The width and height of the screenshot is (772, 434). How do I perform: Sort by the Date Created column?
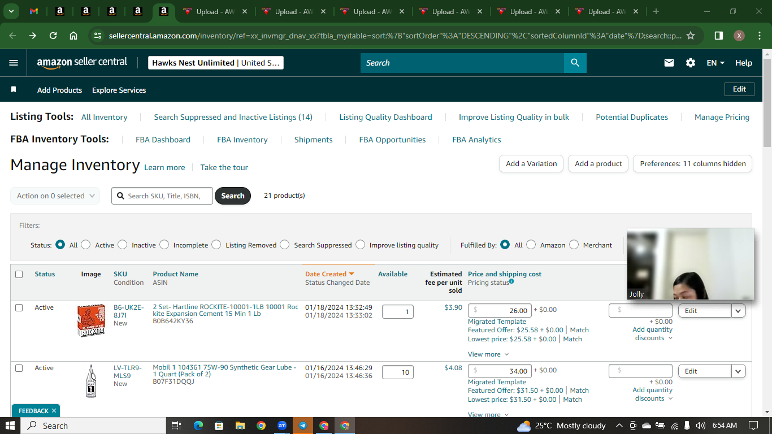click(x=329, y=274)
